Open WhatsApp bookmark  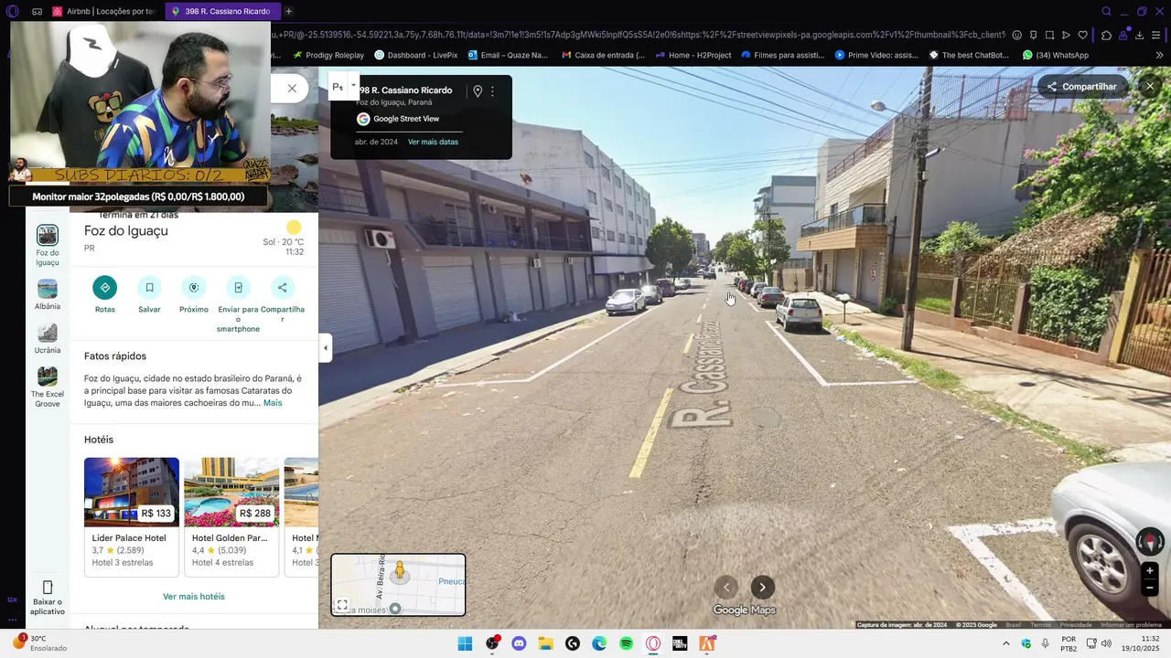(x=1056, y=55)
